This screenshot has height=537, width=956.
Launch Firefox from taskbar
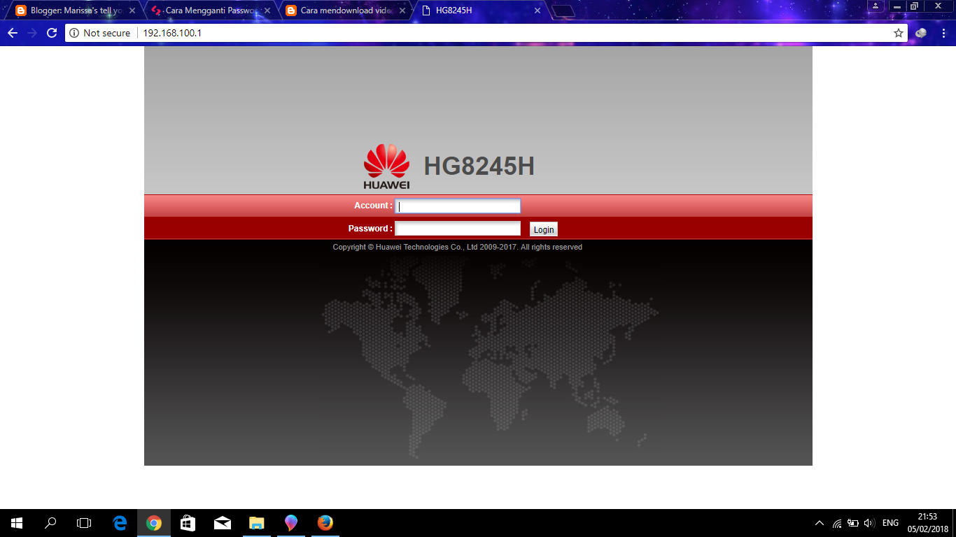pos(325,523)
